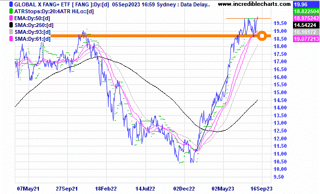Click the 10.00 price axis label
This screenshot has height=194, width=320.
[280, 169]
